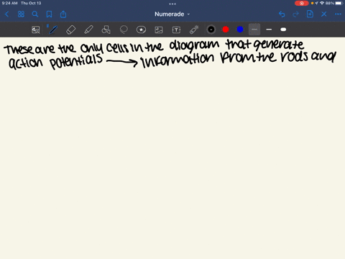The width and height of the screenshot is (345, 259).
Task: Choose the black pen color
Action: [211, 29]
